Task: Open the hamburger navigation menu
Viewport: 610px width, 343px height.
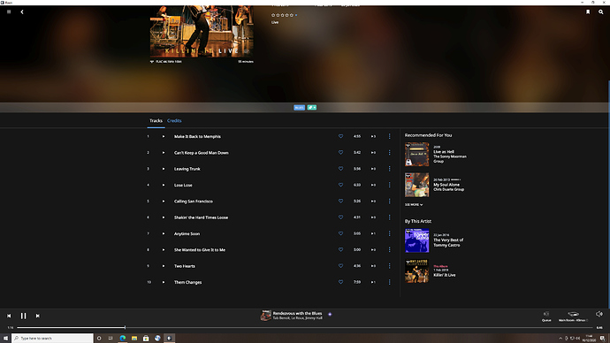Action: point(9,11)
